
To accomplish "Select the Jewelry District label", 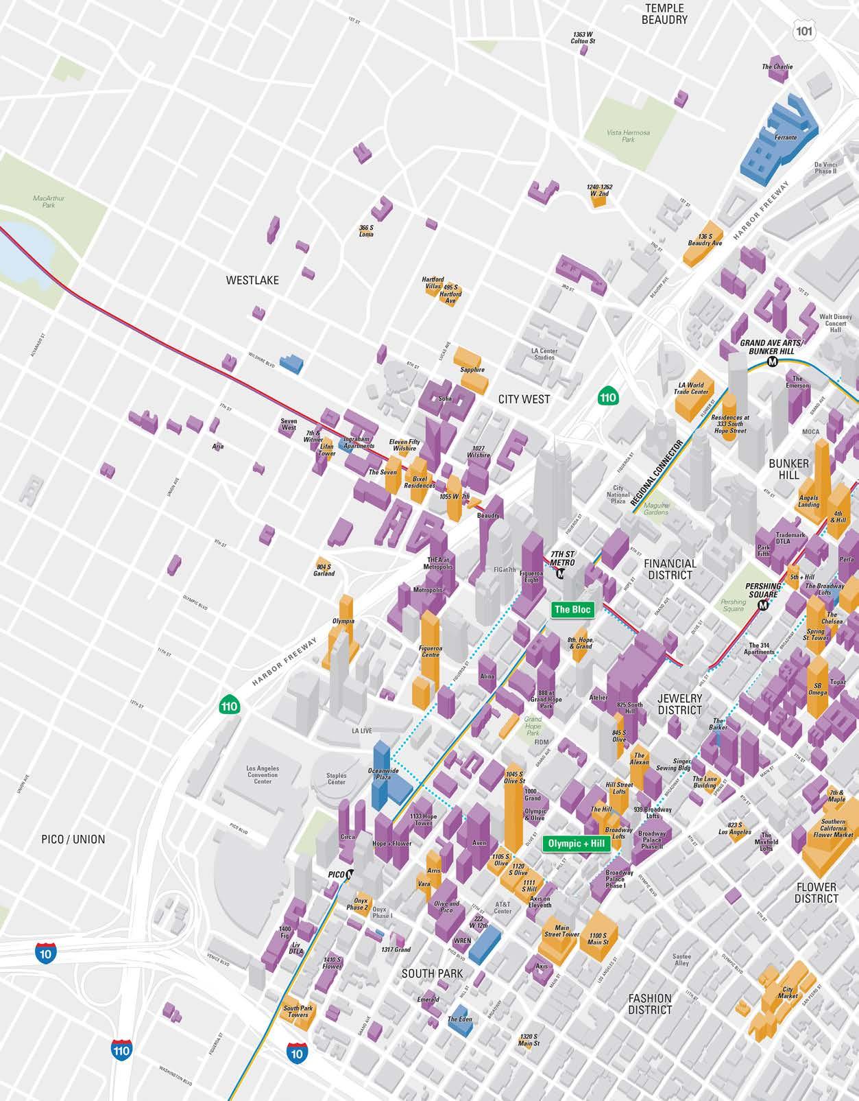I will [679, 704].
